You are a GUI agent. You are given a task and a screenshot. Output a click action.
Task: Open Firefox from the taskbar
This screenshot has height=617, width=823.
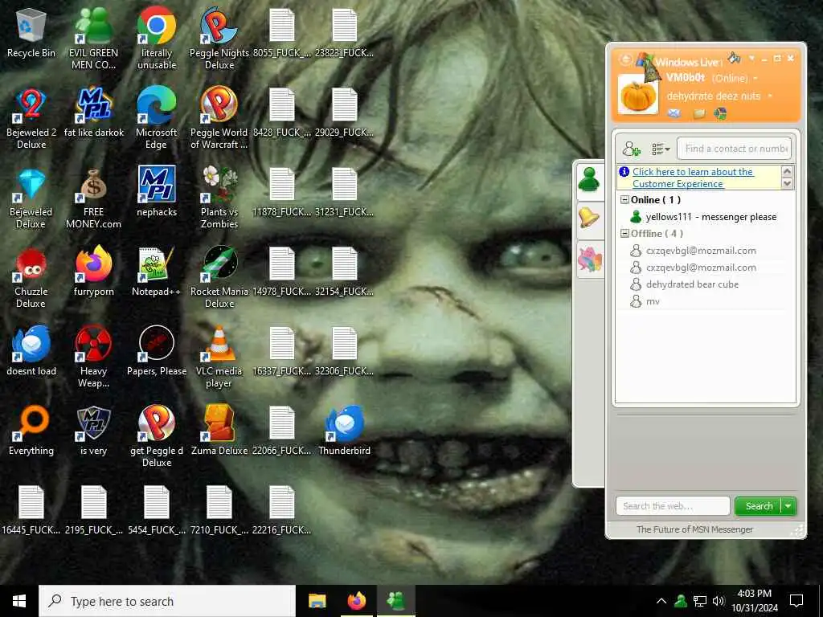[356, 601]
